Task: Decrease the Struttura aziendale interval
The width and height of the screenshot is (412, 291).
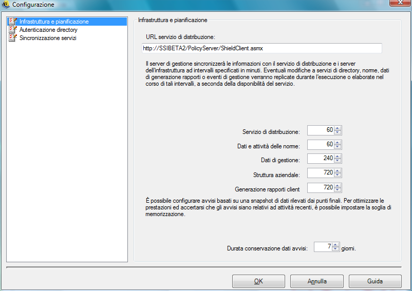Action: [338, 175]
